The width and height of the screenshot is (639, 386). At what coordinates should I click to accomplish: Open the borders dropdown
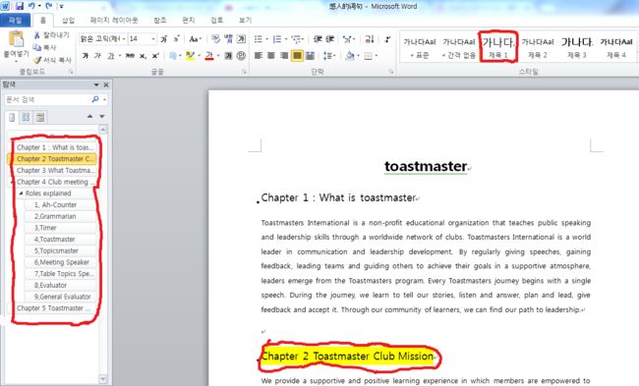pos(377,56)
